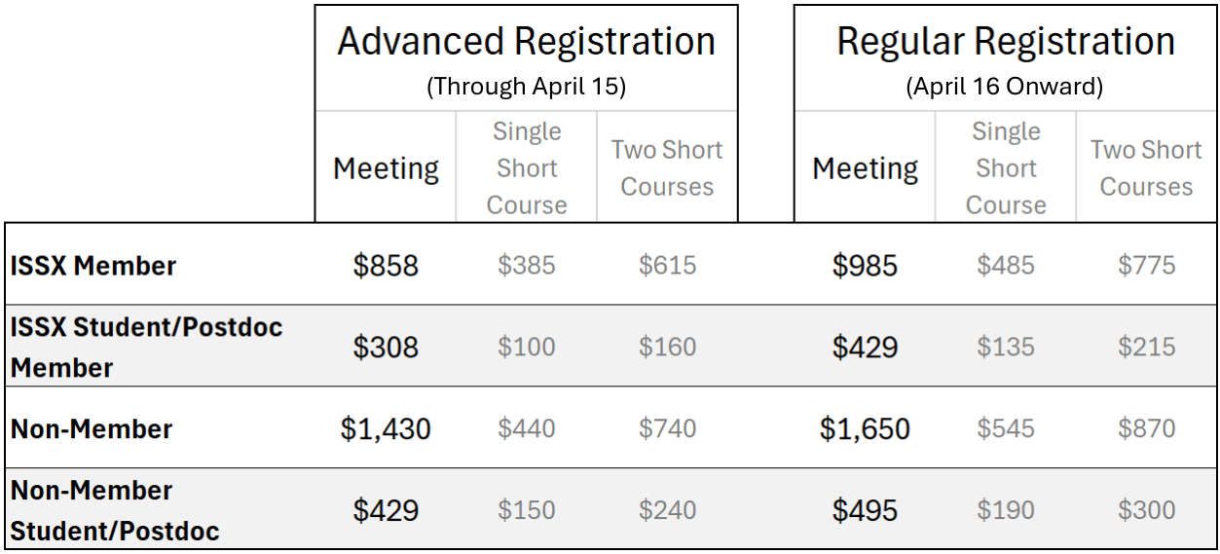Click the Advanced Registration heading
This screenshot has height=554, width=1220.
(x=526, y=42)
